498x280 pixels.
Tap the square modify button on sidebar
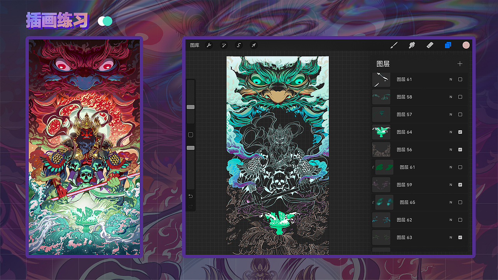pos(191,135)
